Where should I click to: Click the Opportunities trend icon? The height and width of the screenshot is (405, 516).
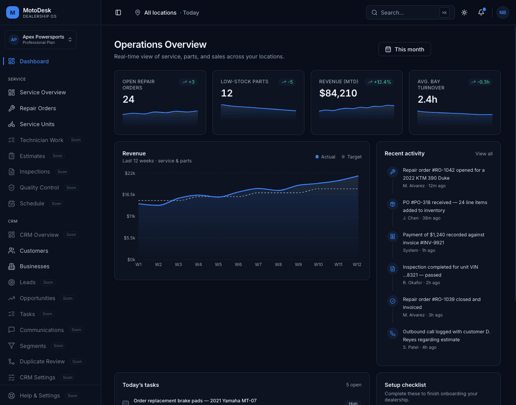pos(12,298)
